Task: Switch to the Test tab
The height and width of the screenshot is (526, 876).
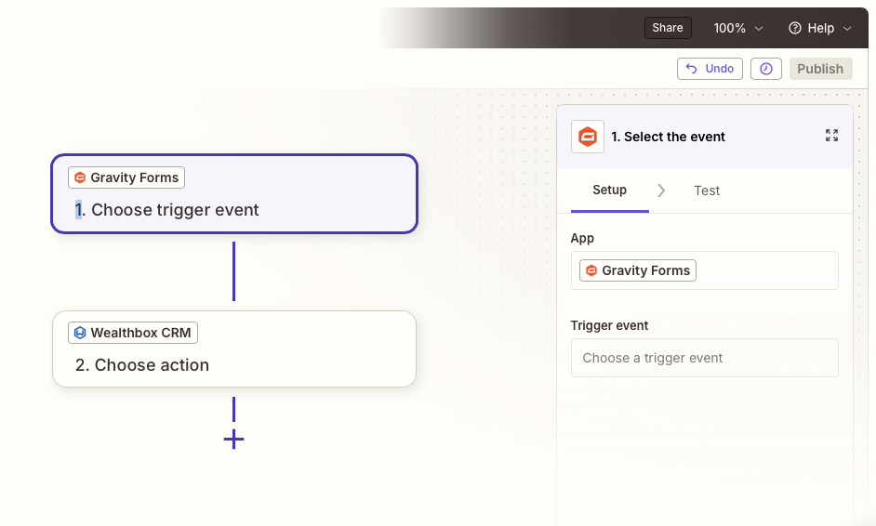Action: pyautogui.click(x=707, y=191)
